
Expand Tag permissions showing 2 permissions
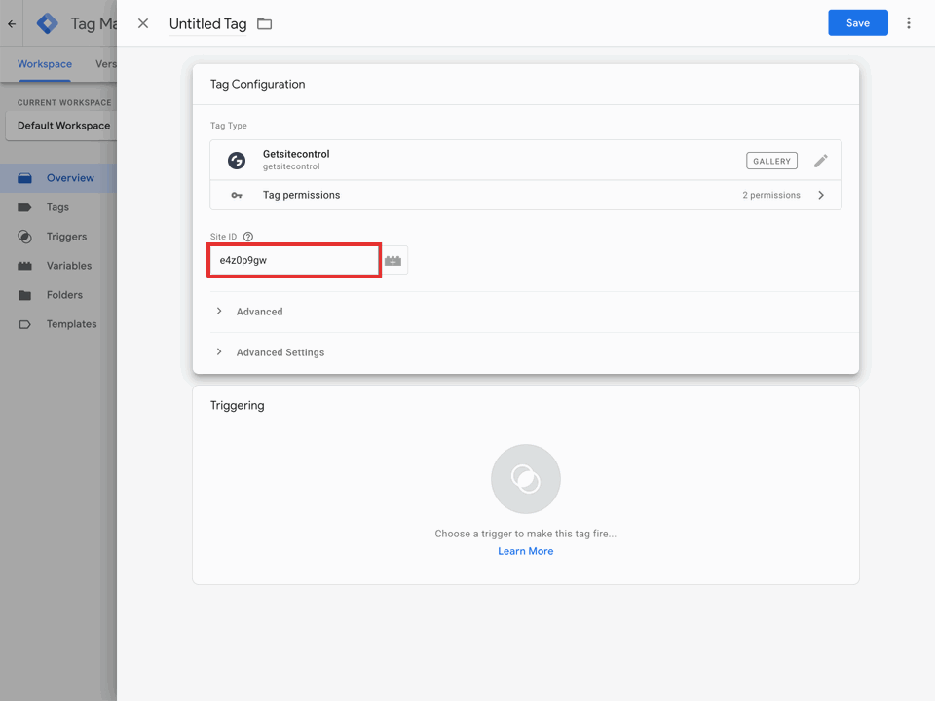click(x=821, y=195)
